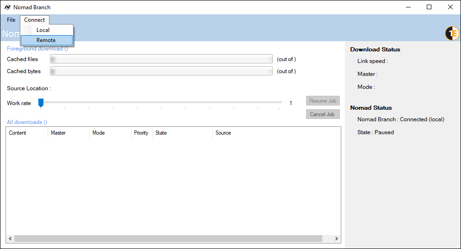
Task: Close the Connect menu by clicking it
Action: (35, 20)
